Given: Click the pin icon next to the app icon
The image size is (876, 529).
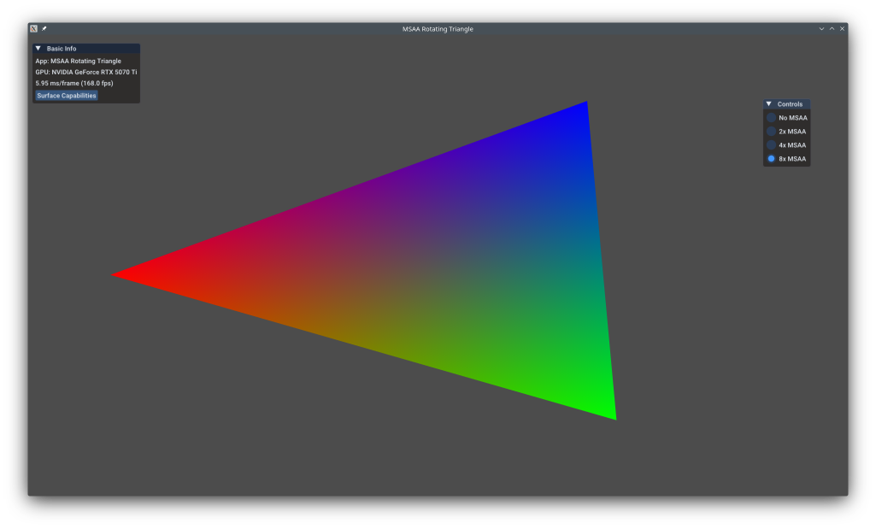Looking at the screenshot, I should tap(44, 28).
